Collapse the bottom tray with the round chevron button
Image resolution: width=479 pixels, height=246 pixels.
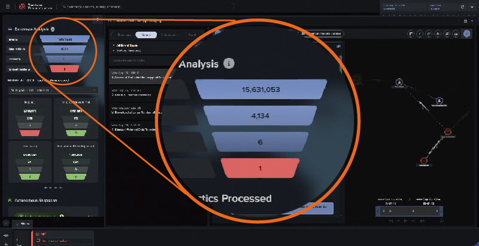6,223
